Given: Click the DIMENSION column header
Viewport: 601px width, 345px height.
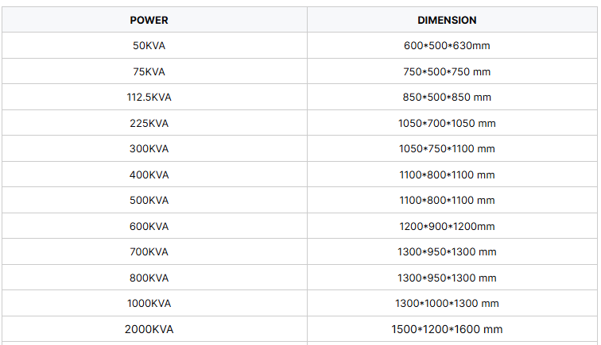Looking at the screenshot, I should [x=447, y=20].
